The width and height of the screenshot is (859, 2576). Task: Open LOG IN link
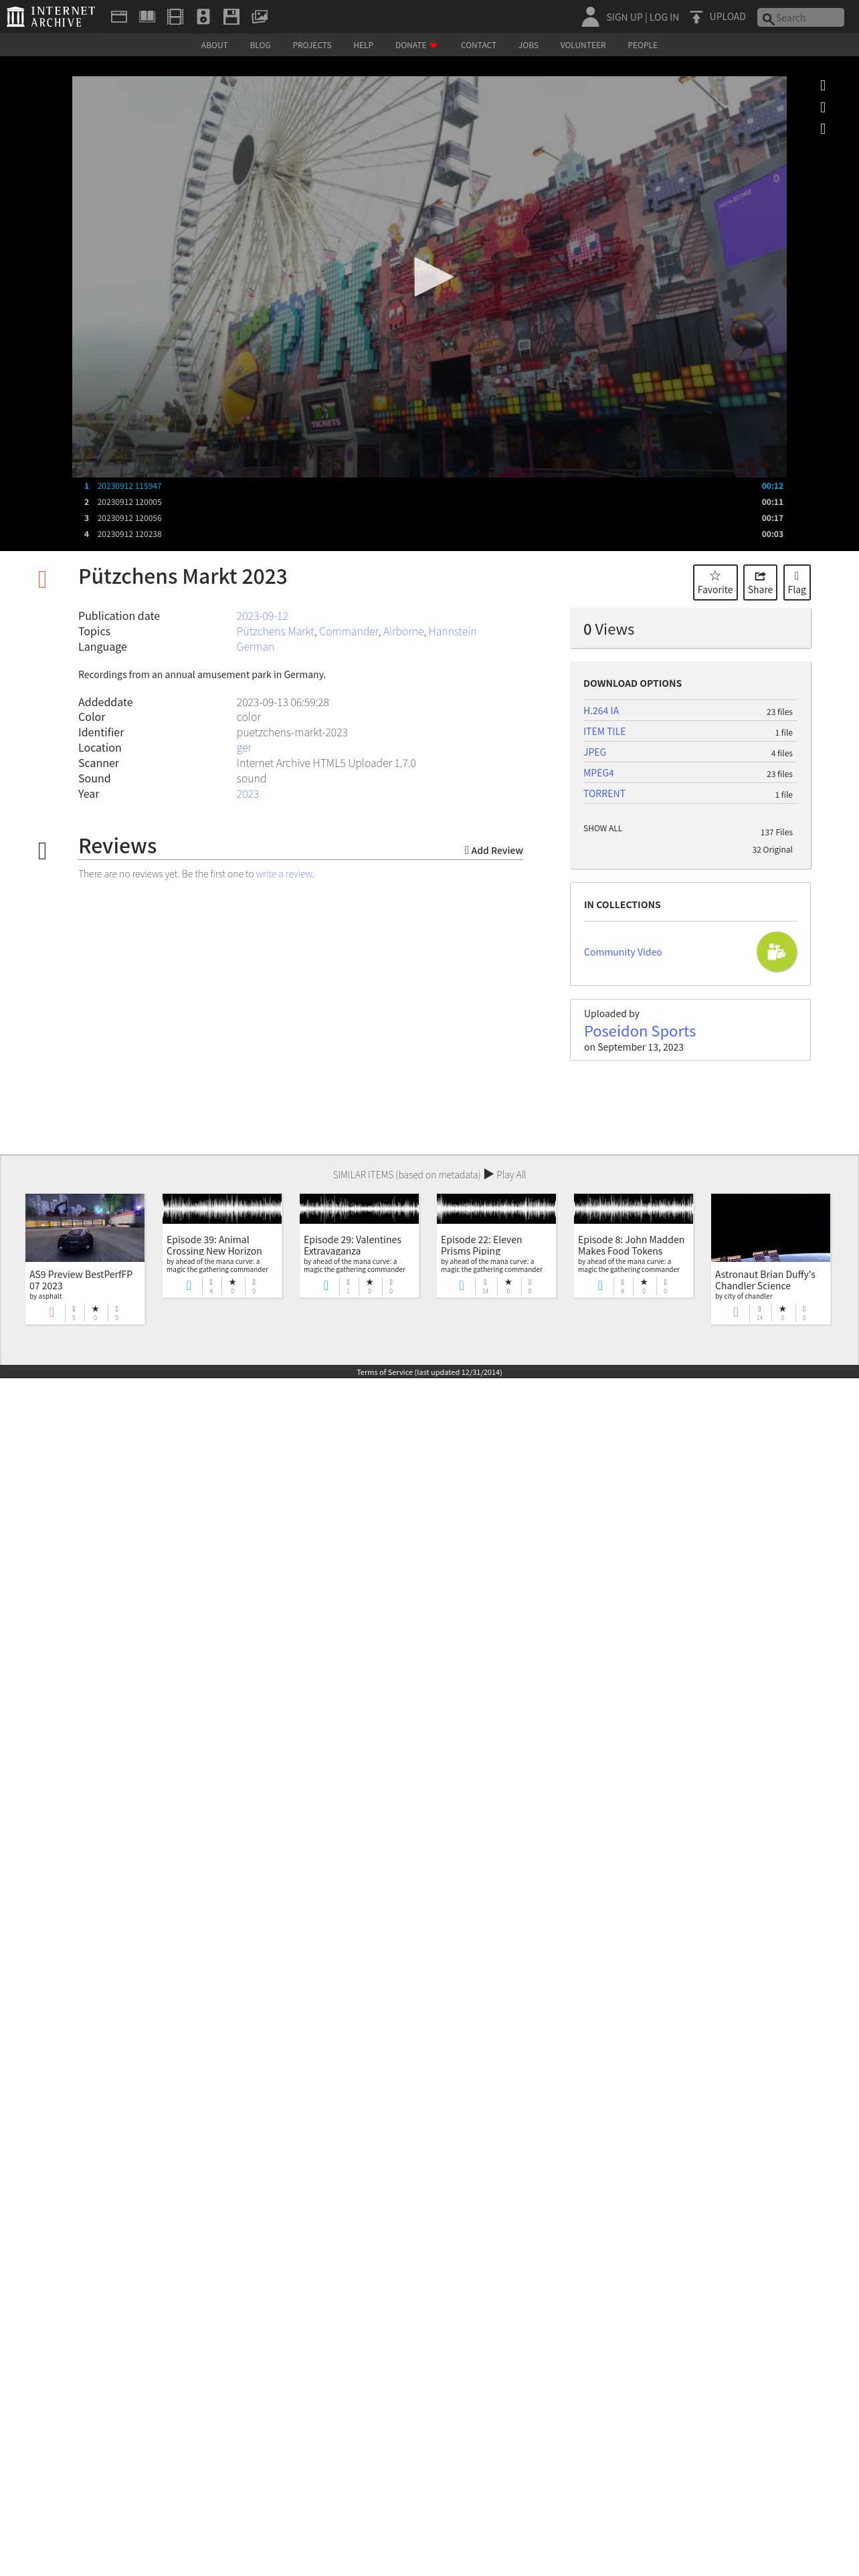point(664,17)
